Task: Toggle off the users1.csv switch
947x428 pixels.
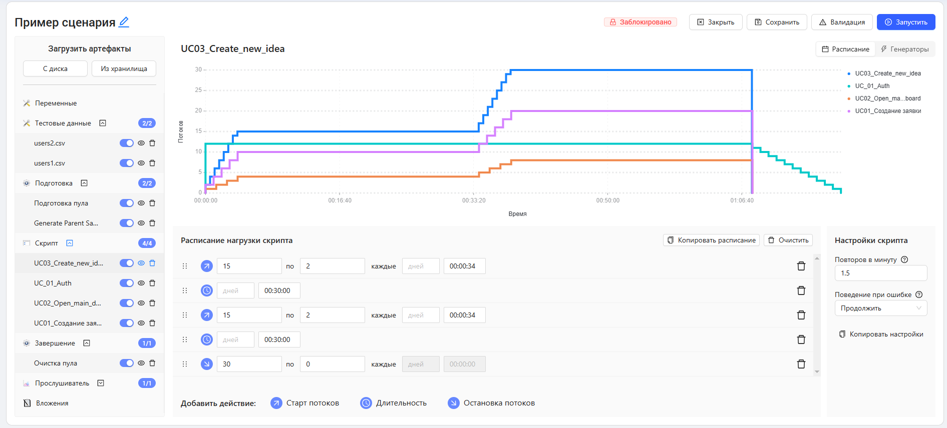Action: [x=126, y=163]
